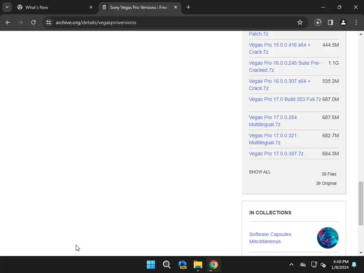Open Software Capsules: Miscellaneous collection link

pos(271,238)
